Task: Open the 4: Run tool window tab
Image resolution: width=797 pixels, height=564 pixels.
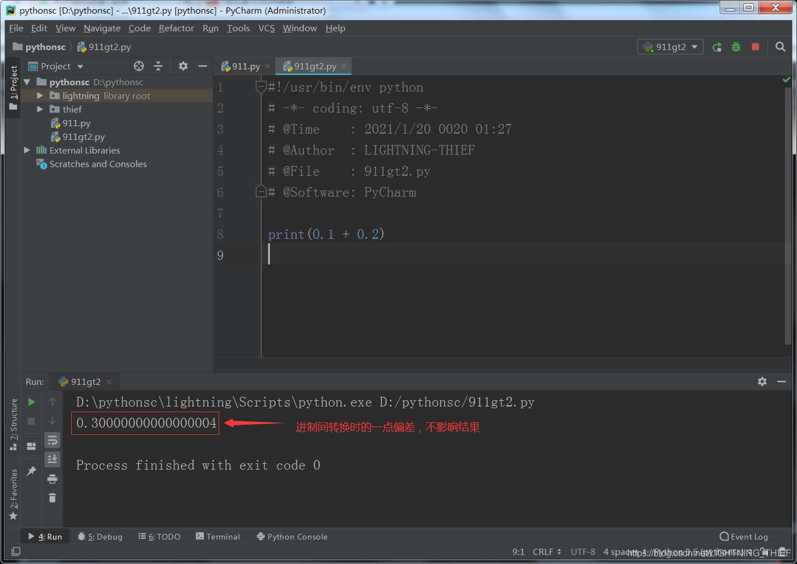Action: pos(45,537)
